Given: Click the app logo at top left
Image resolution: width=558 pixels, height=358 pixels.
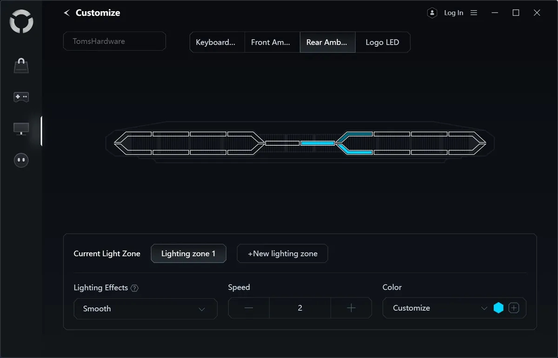Looking at the screenshot, I should click(x=21, y=23).
